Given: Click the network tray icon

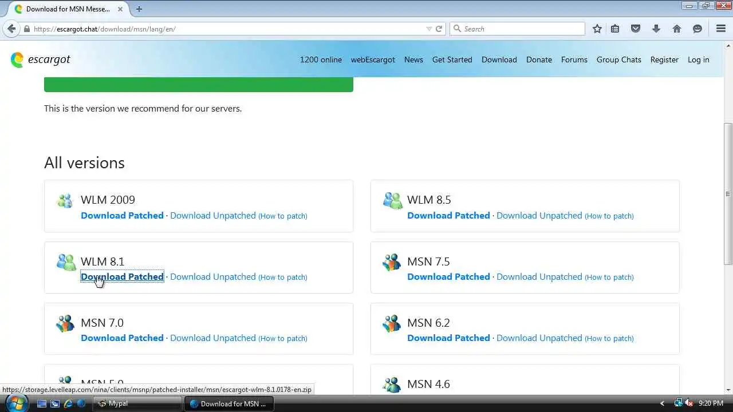Looking at the screenshot, I should pyautogui.click(x=679, y=403).
